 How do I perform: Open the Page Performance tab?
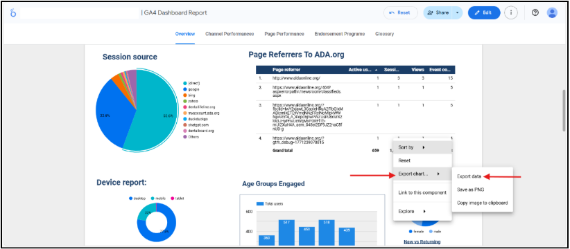tap(284, 34)
